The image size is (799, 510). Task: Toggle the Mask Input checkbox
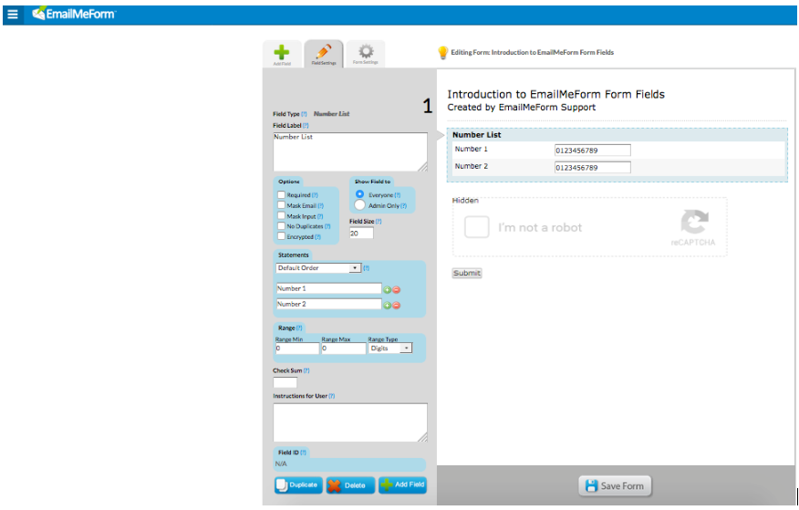281,215
